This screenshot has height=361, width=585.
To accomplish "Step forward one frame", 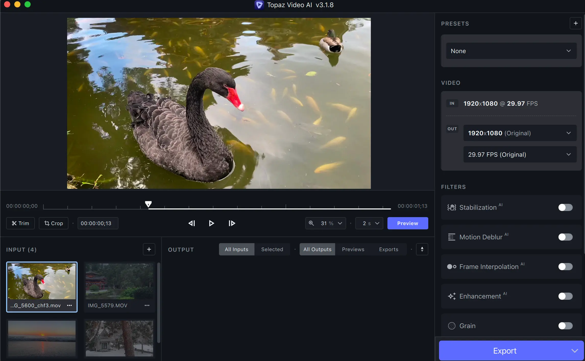I will coord(232,223).
